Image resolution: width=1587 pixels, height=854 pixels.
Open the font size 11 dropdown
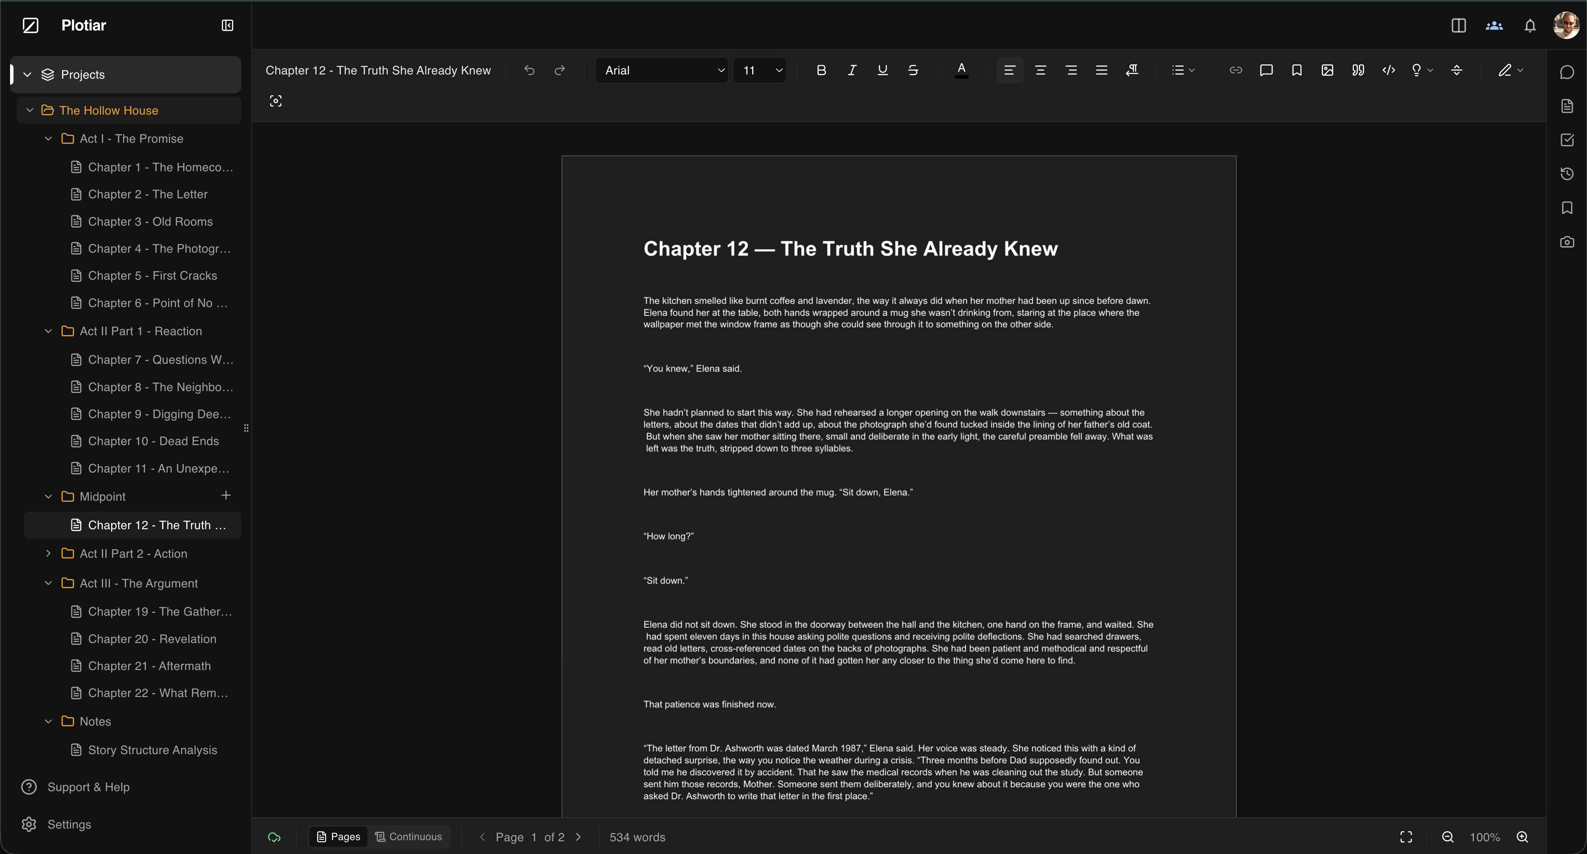pyautogui.click(x=760, y=70)
